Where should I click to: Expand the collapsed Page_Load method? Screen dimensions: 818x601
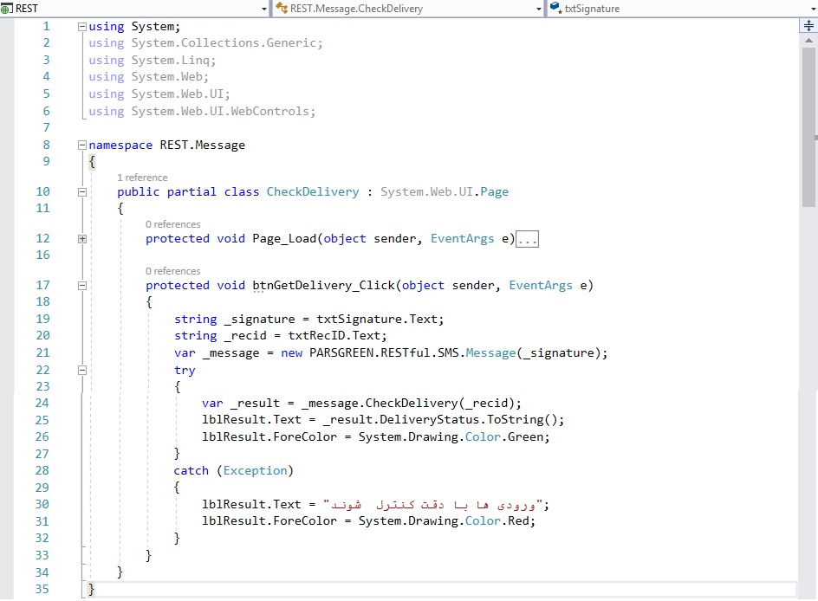82,239
